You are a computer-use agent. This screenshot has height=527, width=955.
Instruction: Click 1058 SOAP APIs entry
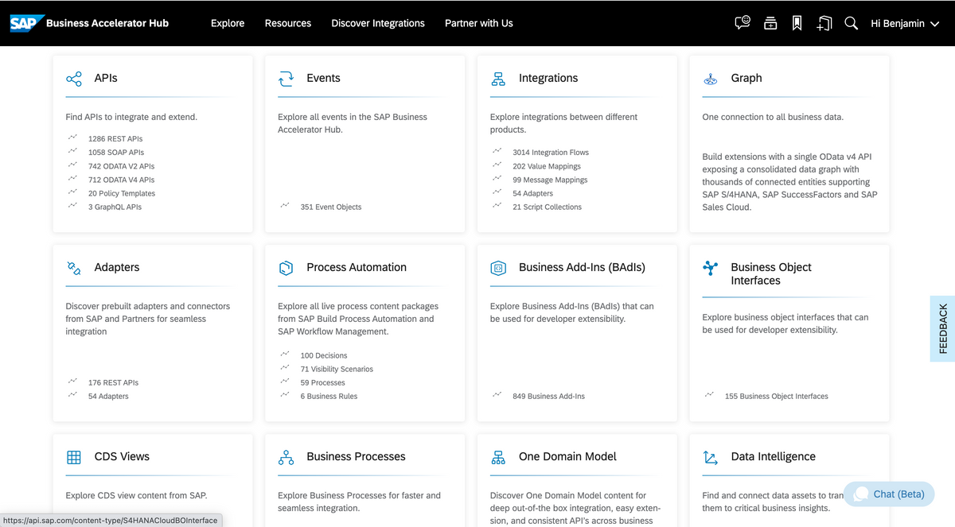pos(116,152)
